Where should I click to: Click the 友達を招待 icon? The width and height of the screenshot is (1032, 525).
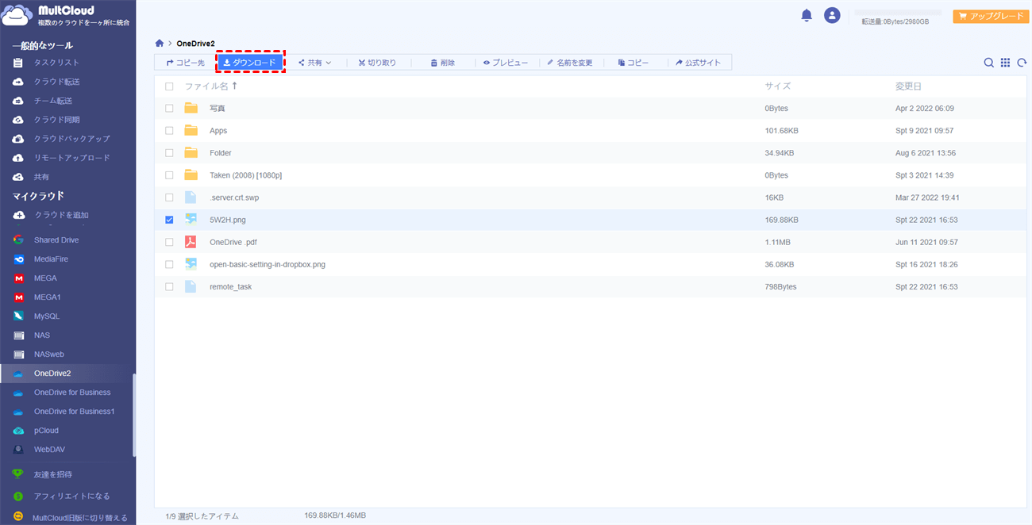click(18, 474)
